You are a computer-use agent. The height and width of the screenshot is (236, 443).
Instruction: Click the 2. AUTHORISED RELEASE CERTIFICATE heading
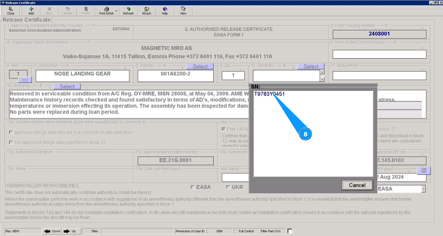click(229, 29)
